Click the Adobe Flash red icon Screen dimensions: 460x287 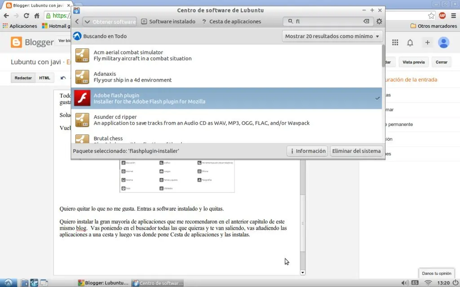tap(82, 98)
